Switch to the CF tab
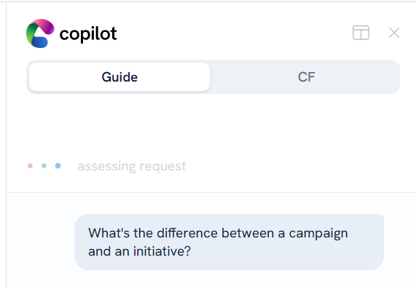The image size is (416, 287). (306, 77)
